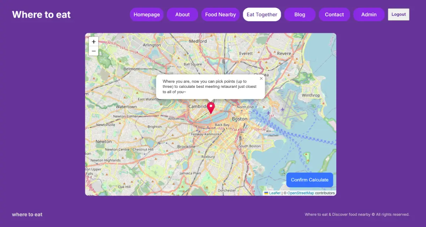Open the OpenStreetMap contributors link
426x227 pixels.
[x=300, y=193]
